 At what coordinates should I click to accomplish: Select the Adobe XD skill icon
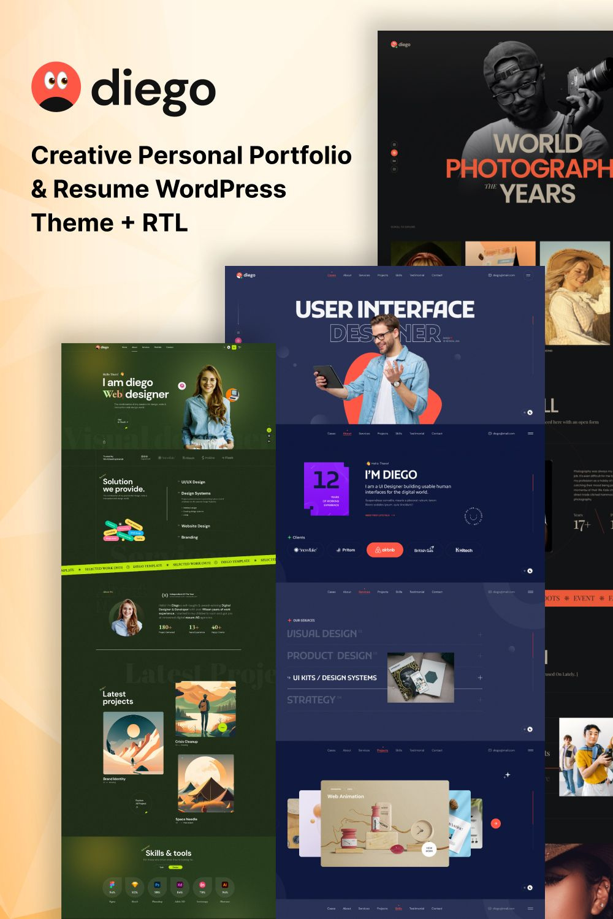pyautogui.click(x=180, y=884)
